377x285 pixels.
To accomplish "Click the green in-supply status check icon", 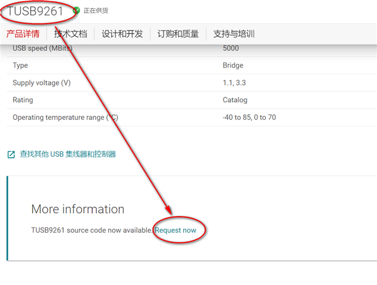I will pyautogui.click(x=77, y=10).
